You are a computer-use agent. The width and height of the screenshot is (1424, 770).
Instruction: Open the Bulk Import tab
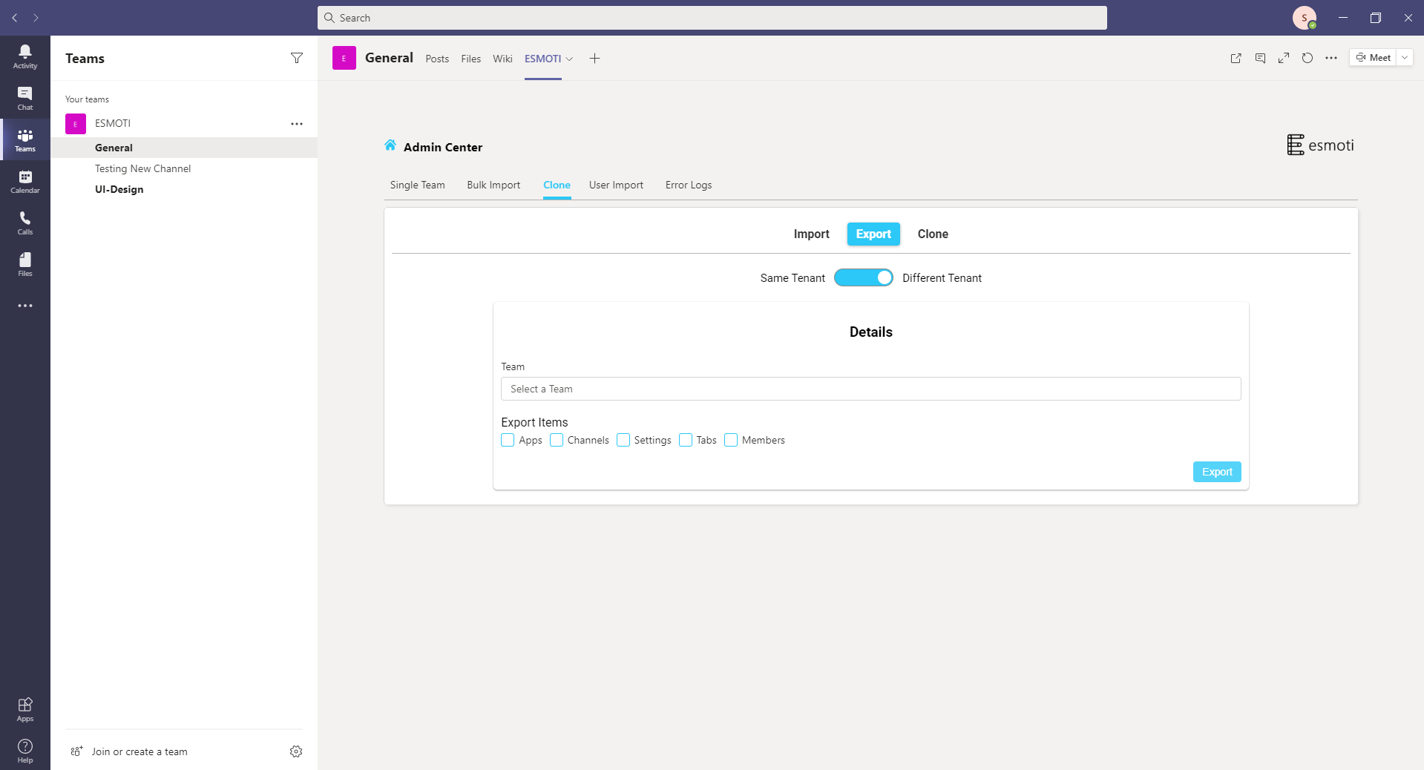point(493,185)
